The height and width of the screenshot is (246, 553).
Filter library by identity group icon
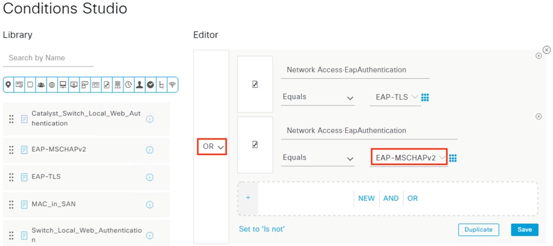point(41,85)
